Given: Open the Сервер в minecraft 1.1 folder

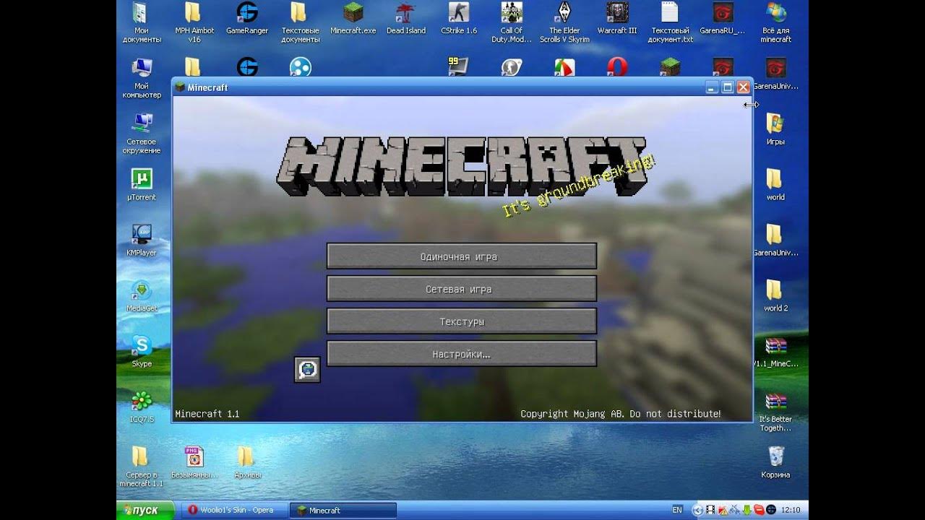Looking at the screenshot, I should tap(142, 467).
